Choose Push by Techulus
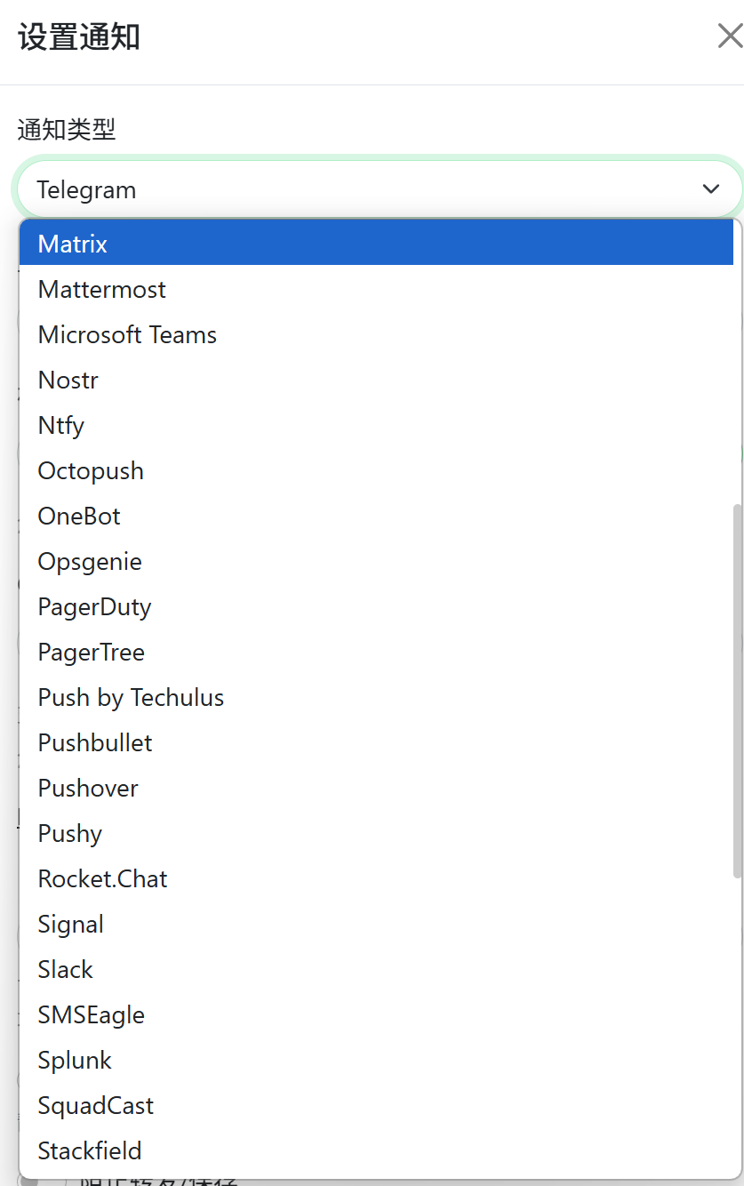The height and width of the screenshot is (1186, 744). pyautogui.click(x=131, y=697)
